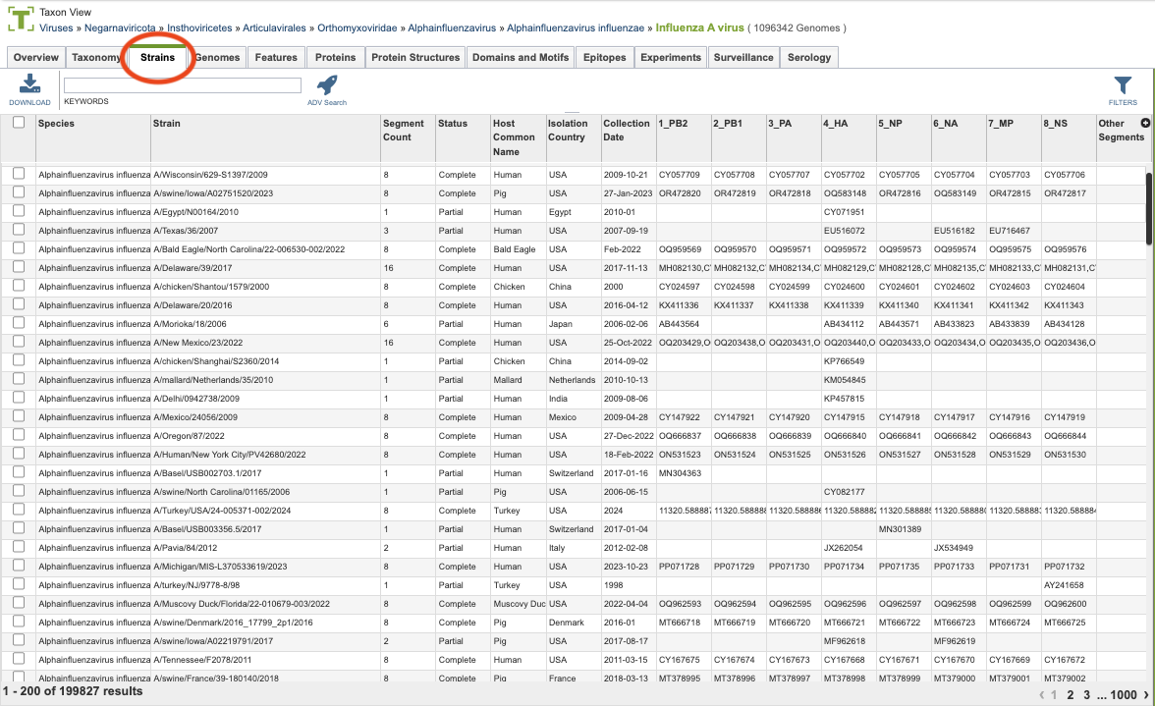1155x706 pixels.
Task: Open the Taxonomy tab
Action: [x=96, y=57]
